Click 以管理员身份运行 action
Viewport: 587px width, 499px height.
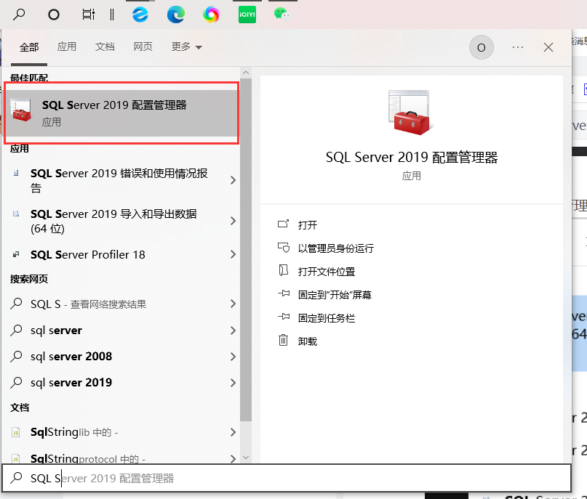pyautogui.click(x=335, y=248)
